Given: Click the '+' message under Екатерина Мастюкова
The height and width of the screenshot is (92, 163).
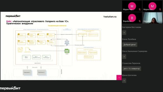Looking at the screenshot, I should [x=124, y=33].
